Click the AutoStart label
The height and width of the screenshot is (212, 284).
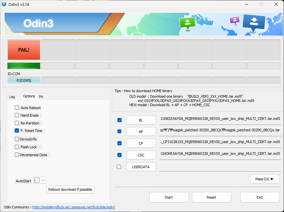(23, 181)
